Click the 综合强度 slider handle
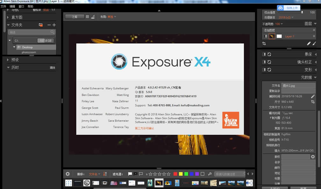321x189 pixels. point(302,12)
